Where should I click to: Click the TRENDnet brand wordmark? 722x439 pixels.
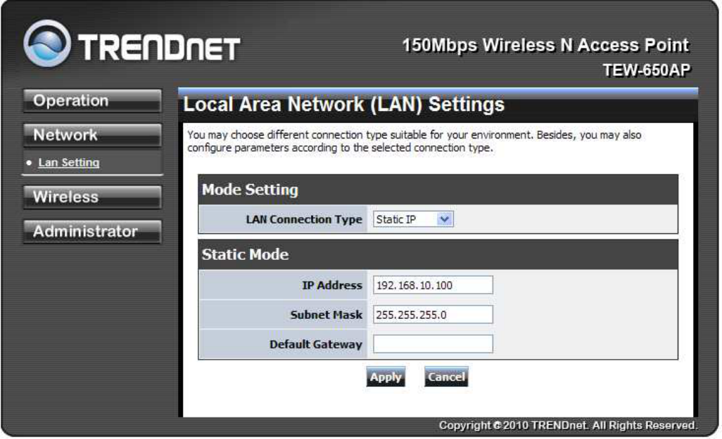point(159,48)
